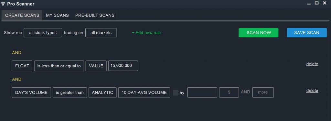331x121 pixels.
Task: Click the green SCAN NOW button
Action: coord(258,33)
